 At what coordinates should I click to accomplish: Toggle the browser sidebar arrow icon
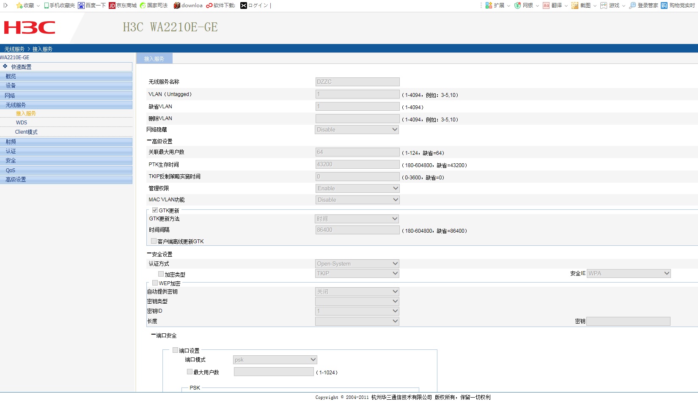pyautogui.click(x=5, y=5)
